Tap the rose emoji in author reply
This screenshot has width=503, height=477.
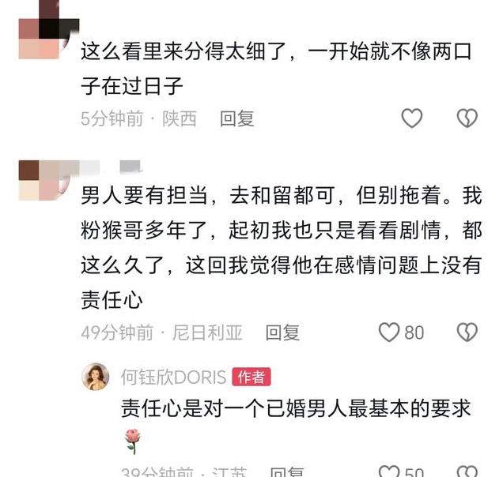click(133, 441)
